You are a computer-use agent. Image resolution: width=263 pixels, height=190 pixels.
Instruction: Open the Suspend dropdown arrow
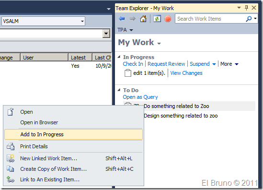pos(214,64)
